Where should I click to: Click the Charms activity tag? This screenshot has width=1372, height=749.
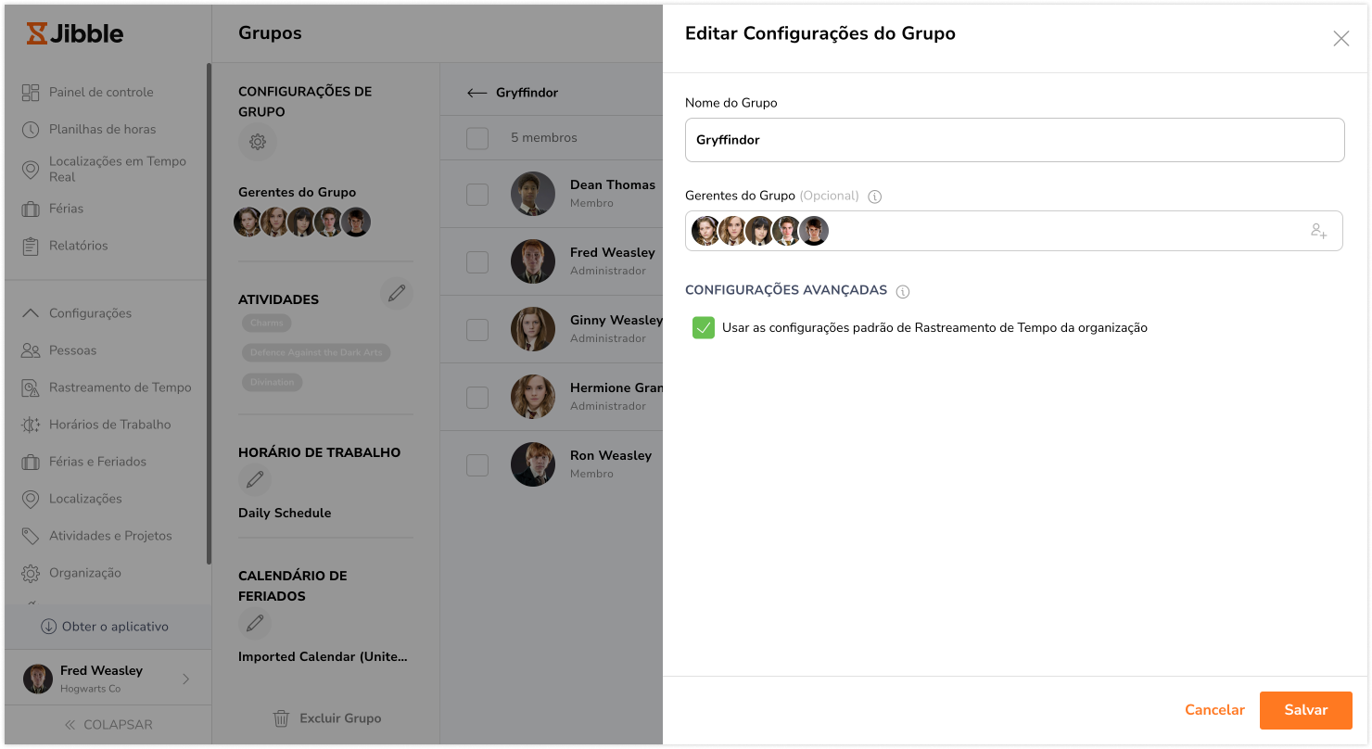(266, 323)
